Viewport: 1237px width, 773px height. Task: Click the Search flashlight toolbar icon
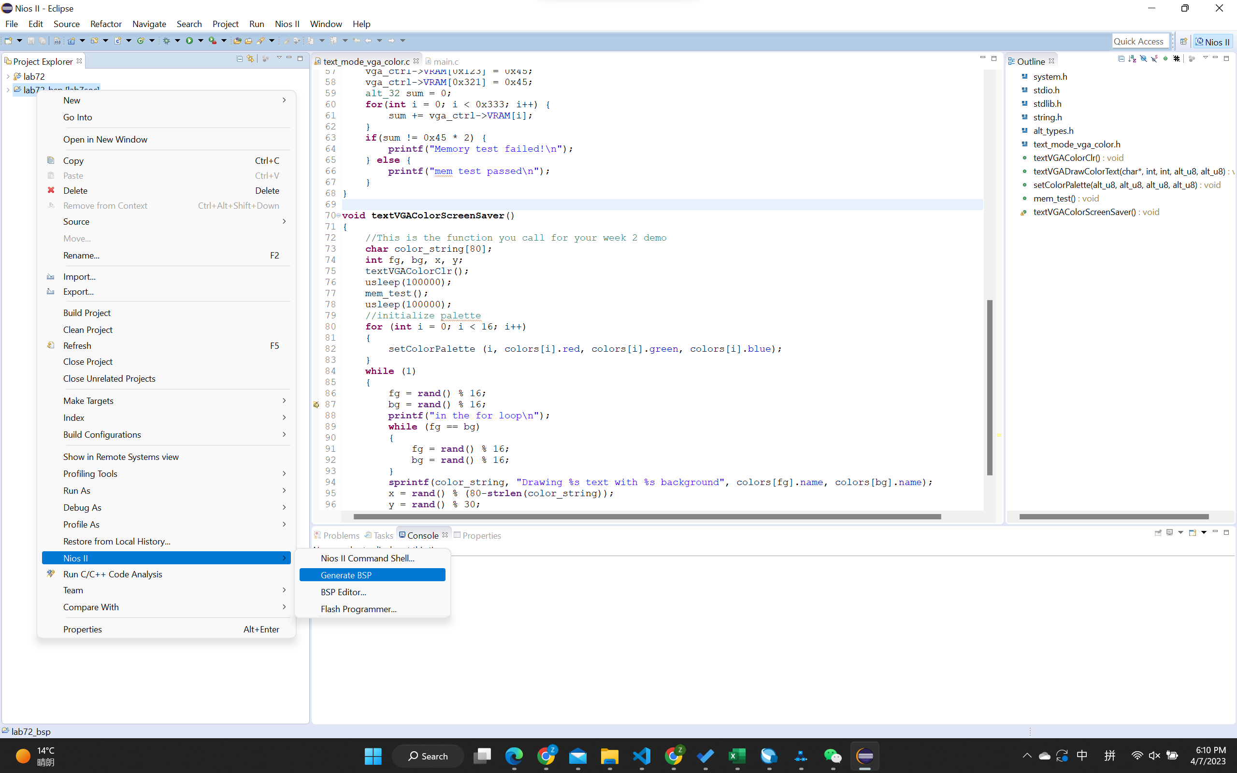point(260,41)
